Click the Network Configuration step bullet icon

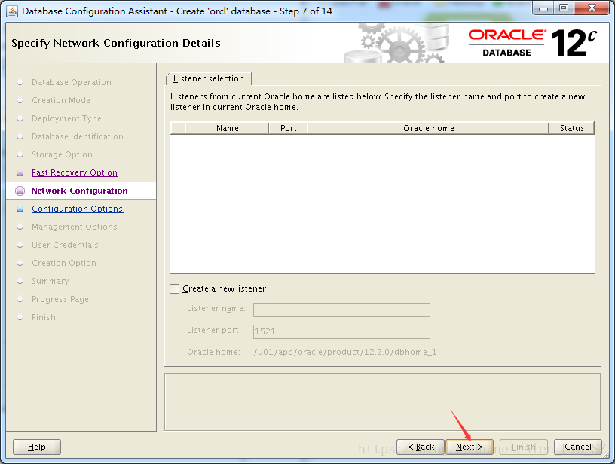[x=20, y=191]
